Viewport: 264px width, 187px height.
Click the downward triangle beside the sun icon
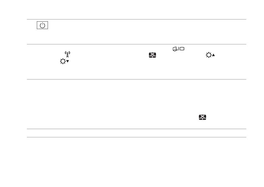(68, 61)
